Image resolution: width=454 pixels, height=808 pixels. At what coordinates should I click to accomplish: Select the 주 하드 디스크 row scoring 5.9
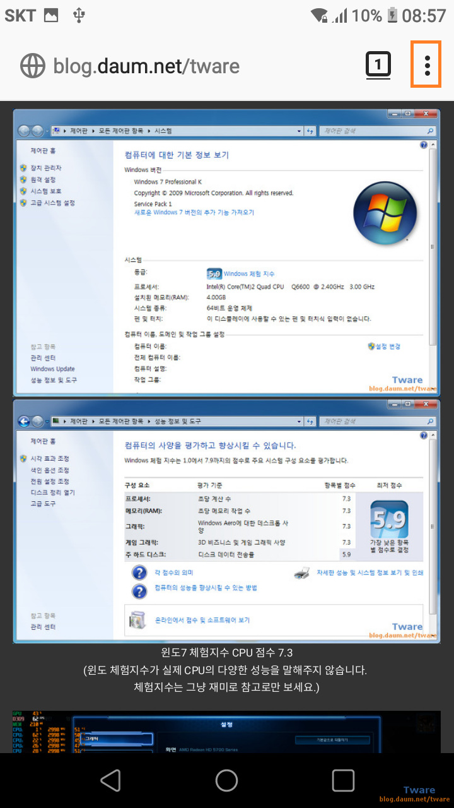(240, 554)
